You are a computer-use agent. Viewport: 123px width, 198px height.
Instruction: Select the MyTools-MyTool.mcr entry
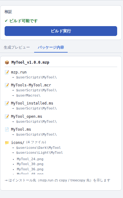tap(31, 85)
